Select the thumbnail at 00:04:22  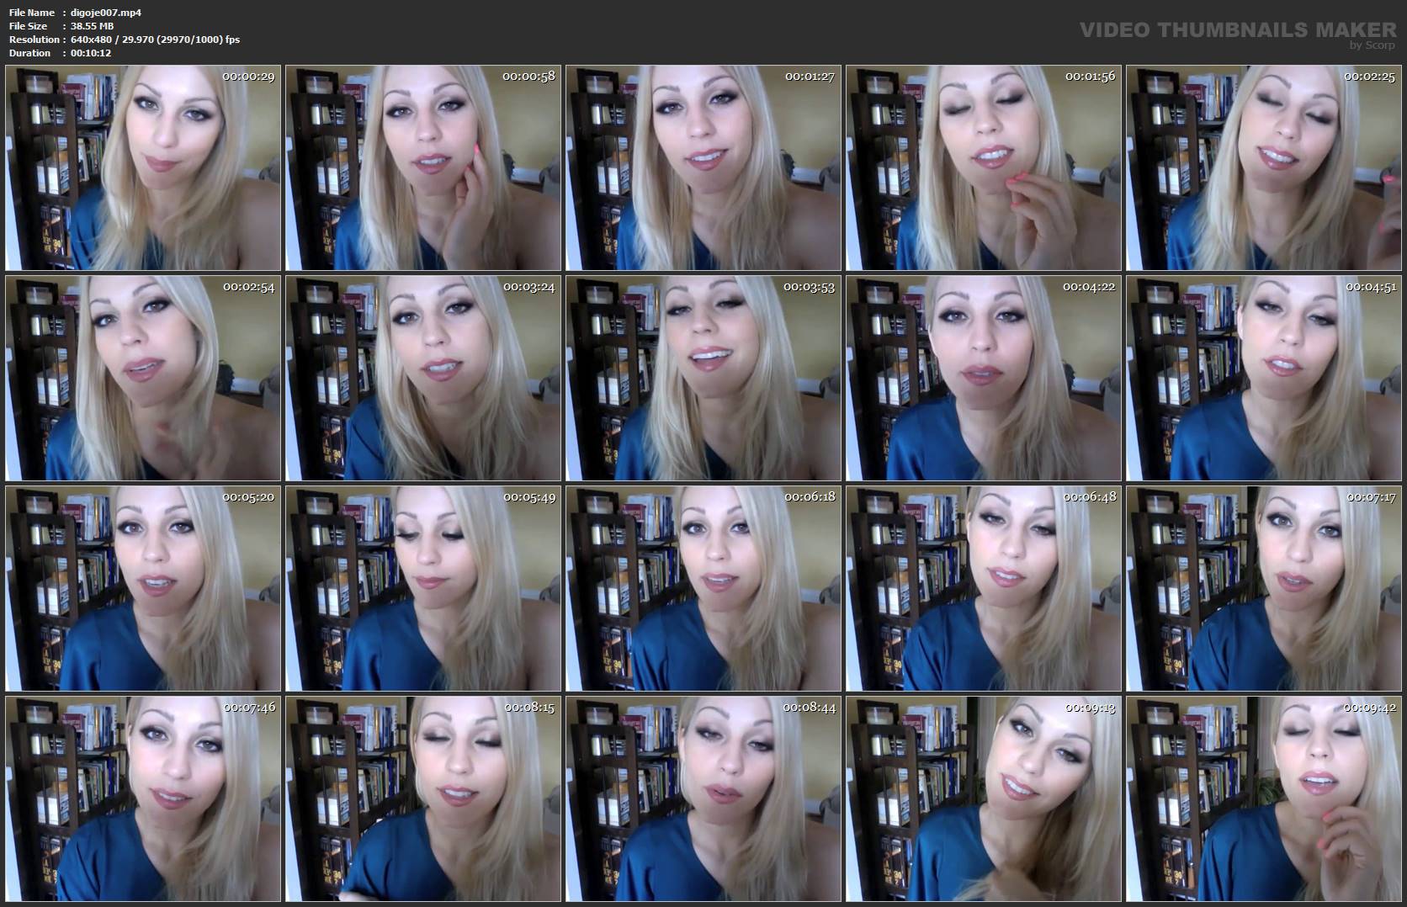pos(984,379)
